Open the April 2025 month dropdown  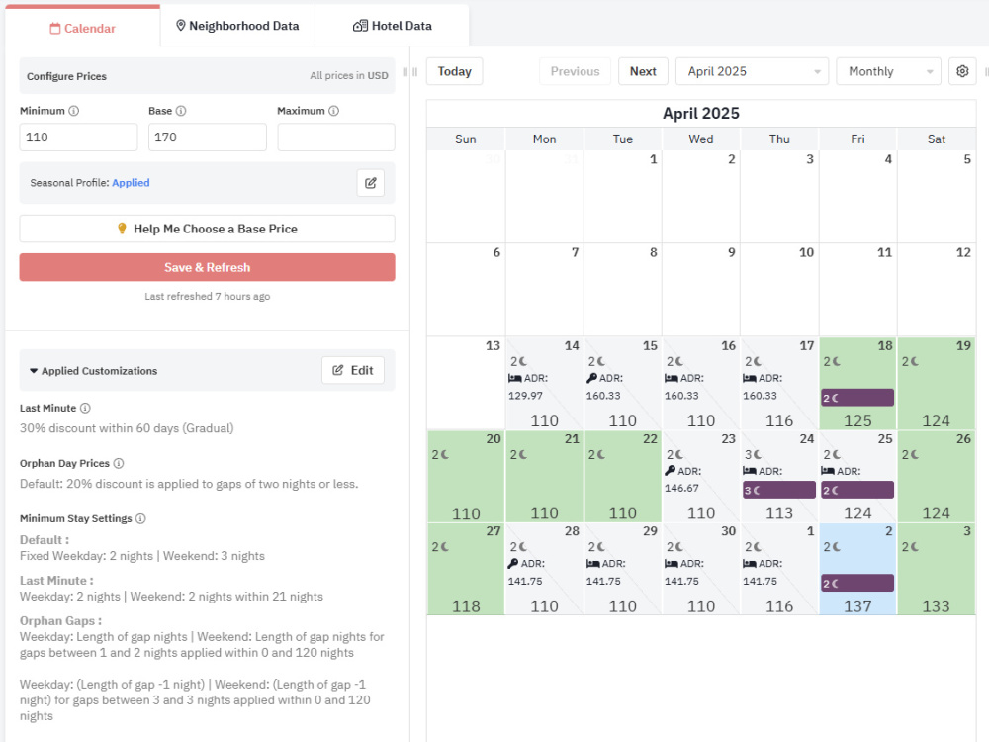pyautogui.click(x=752, y=71)
